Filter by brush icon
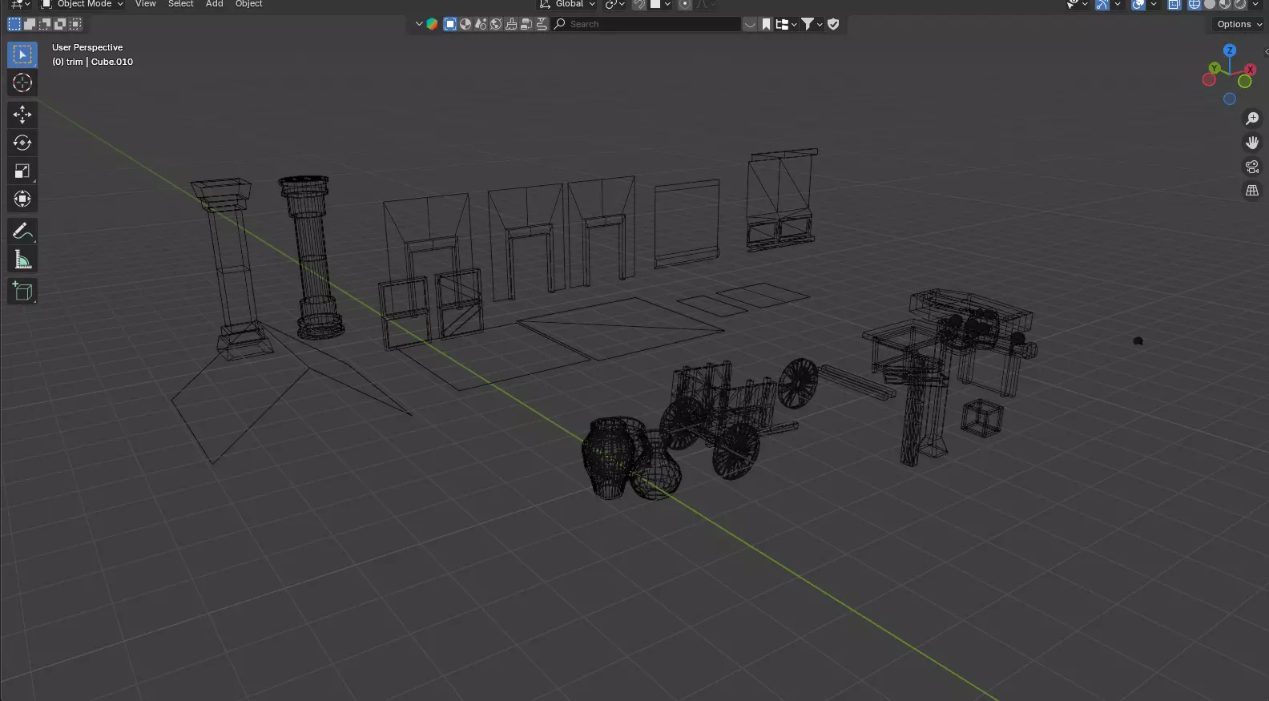 tap(511, 24)
